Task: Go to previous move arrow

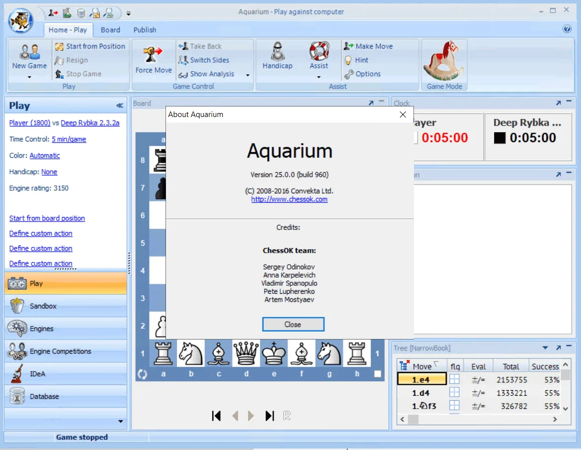Action: pyautogui.click(x=235, y=416)
